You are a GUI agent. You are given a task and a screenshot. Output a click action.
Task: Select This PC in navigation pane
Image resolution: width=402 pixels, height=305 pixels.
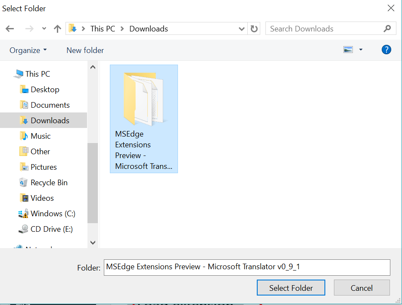[37, 74]
